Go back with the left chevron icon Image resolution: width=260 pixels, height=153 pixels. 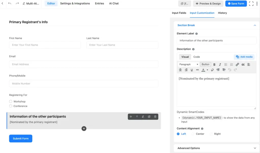click(2, 3)
